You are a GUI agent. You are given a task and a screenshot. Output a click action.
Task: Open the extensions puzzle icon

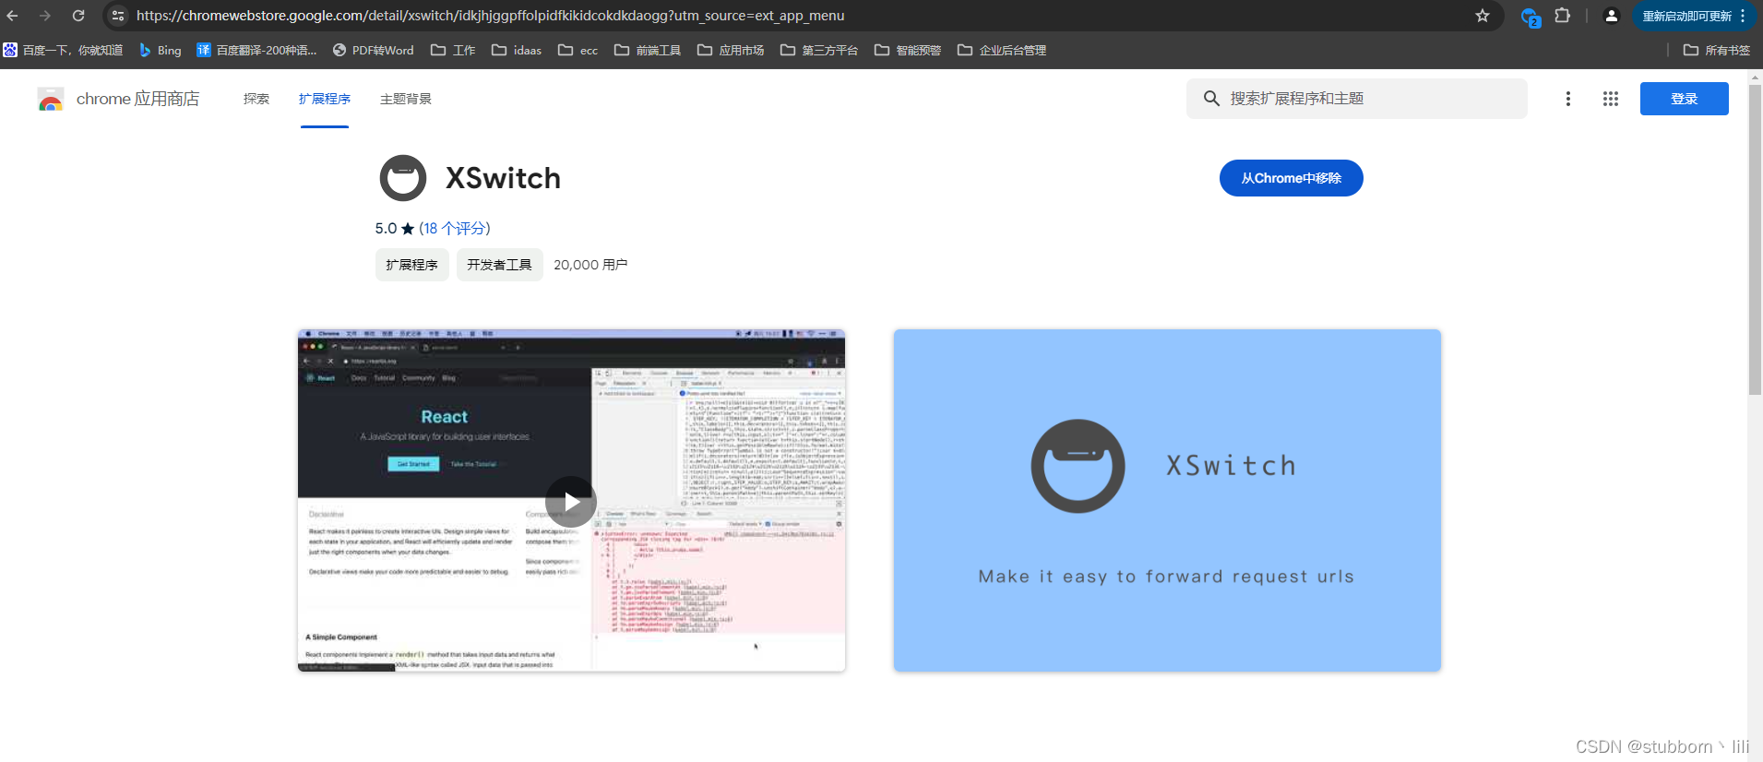click(x=1562, y=16)
